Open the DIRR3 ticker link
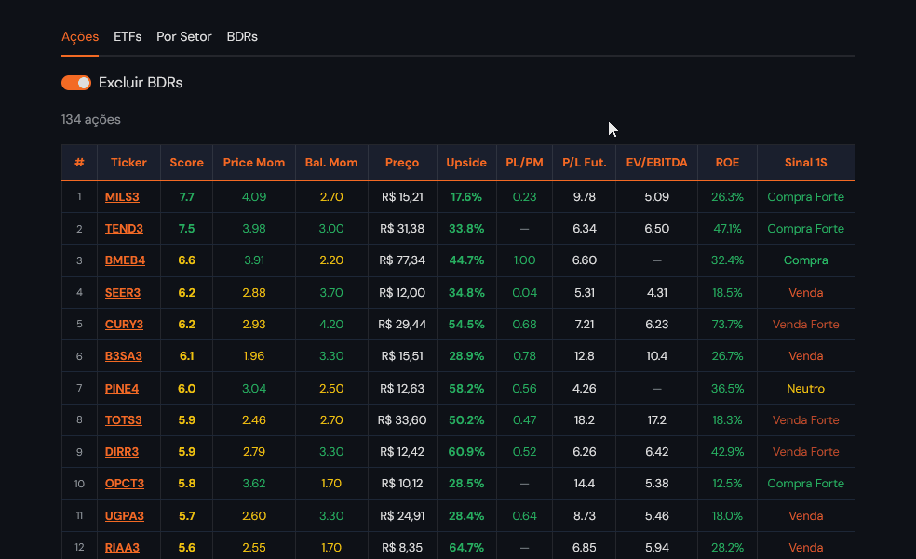The image size is (916, 559). click(122, 452)
